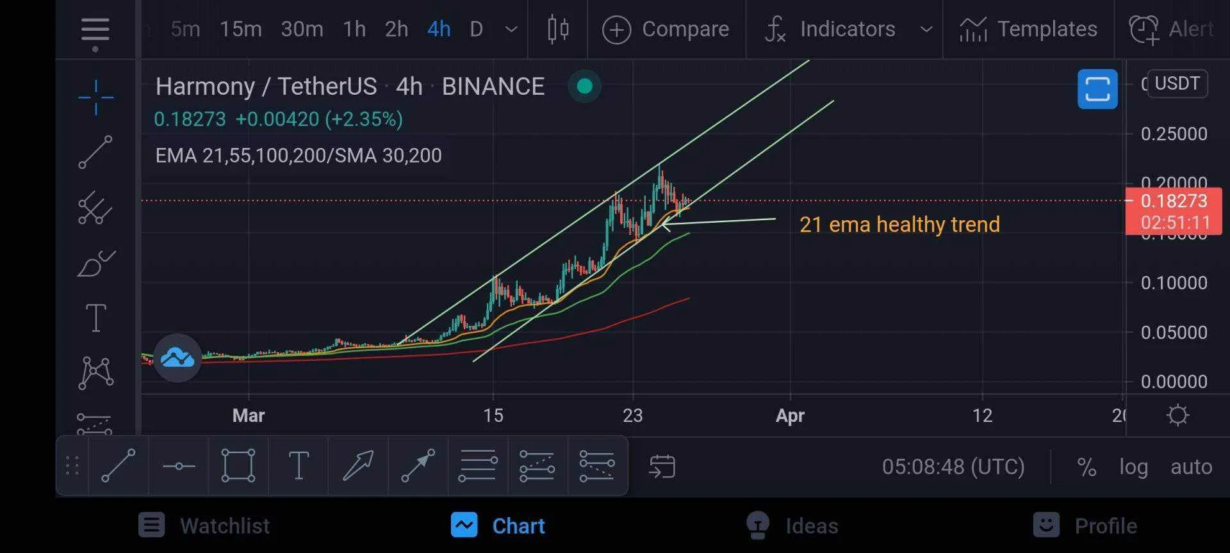Pick horizontal line in the floating toolbar
This screenshot has height=553, width=1230.
click(179, 467)
